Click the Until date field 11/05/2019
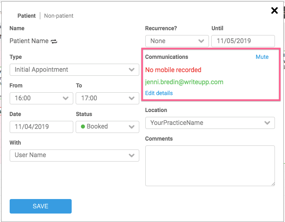Screen dimensions: 285x222 pyautogui.click(x=243, y=41)
